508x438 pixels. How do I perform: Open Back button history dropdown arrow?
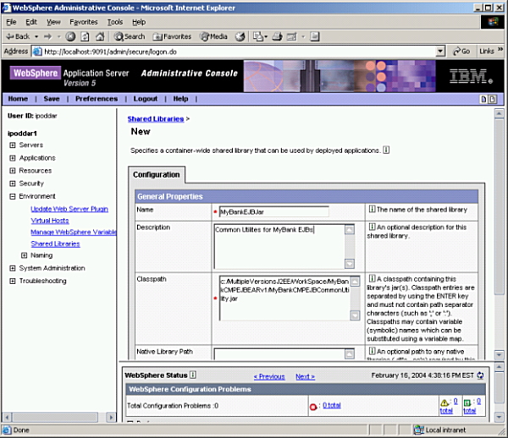pyautogui.click(x=36, y=36)
